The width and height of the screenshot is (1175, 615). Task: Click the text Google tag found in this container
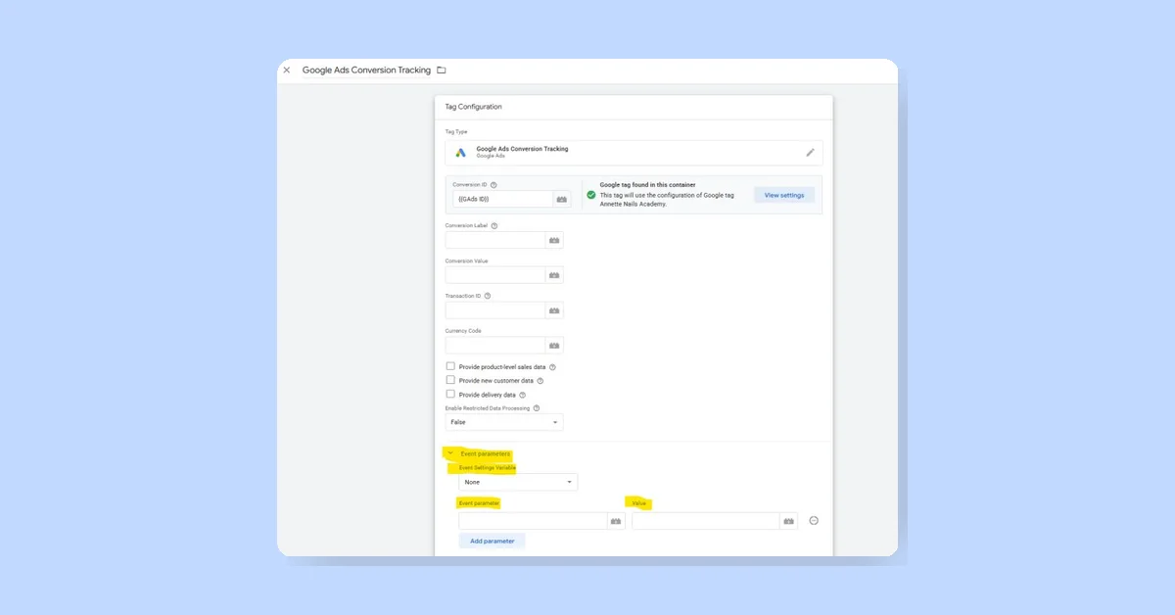pyautogui.click(x=647, y=184)
